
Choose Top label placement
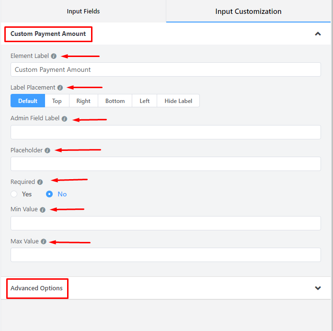(57, 101)
